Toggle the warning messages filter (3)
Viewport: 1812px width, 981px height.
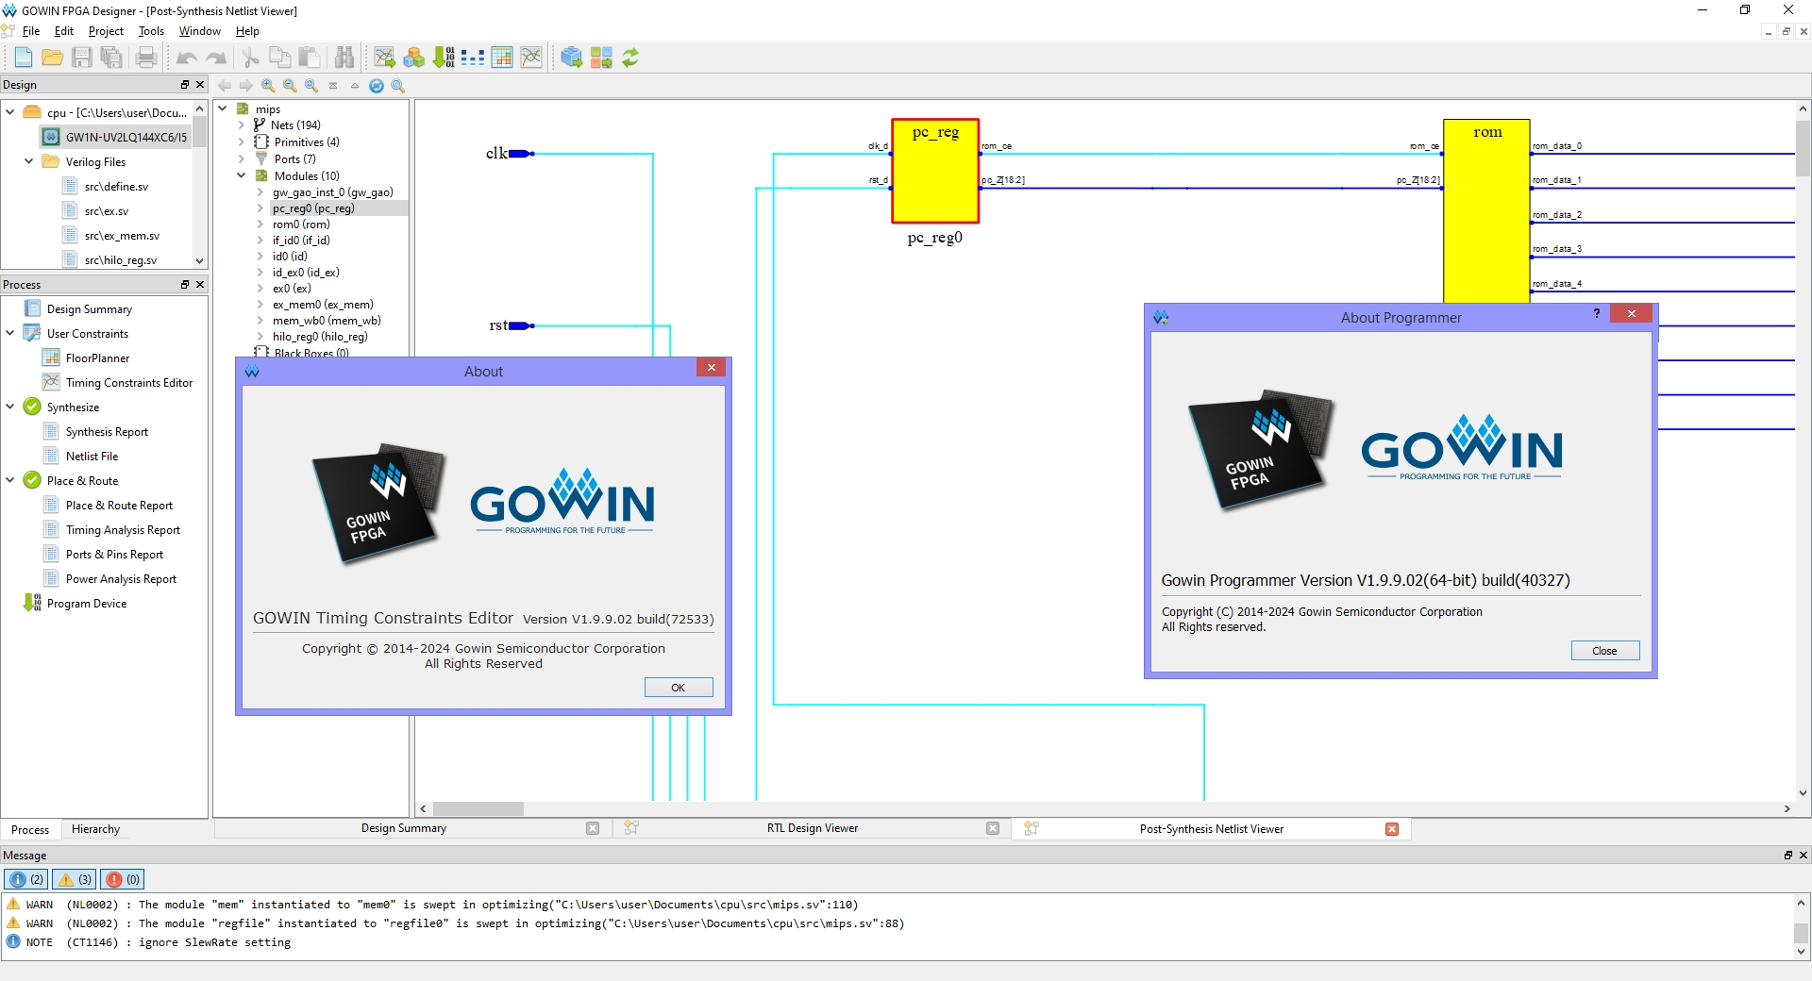75,879
